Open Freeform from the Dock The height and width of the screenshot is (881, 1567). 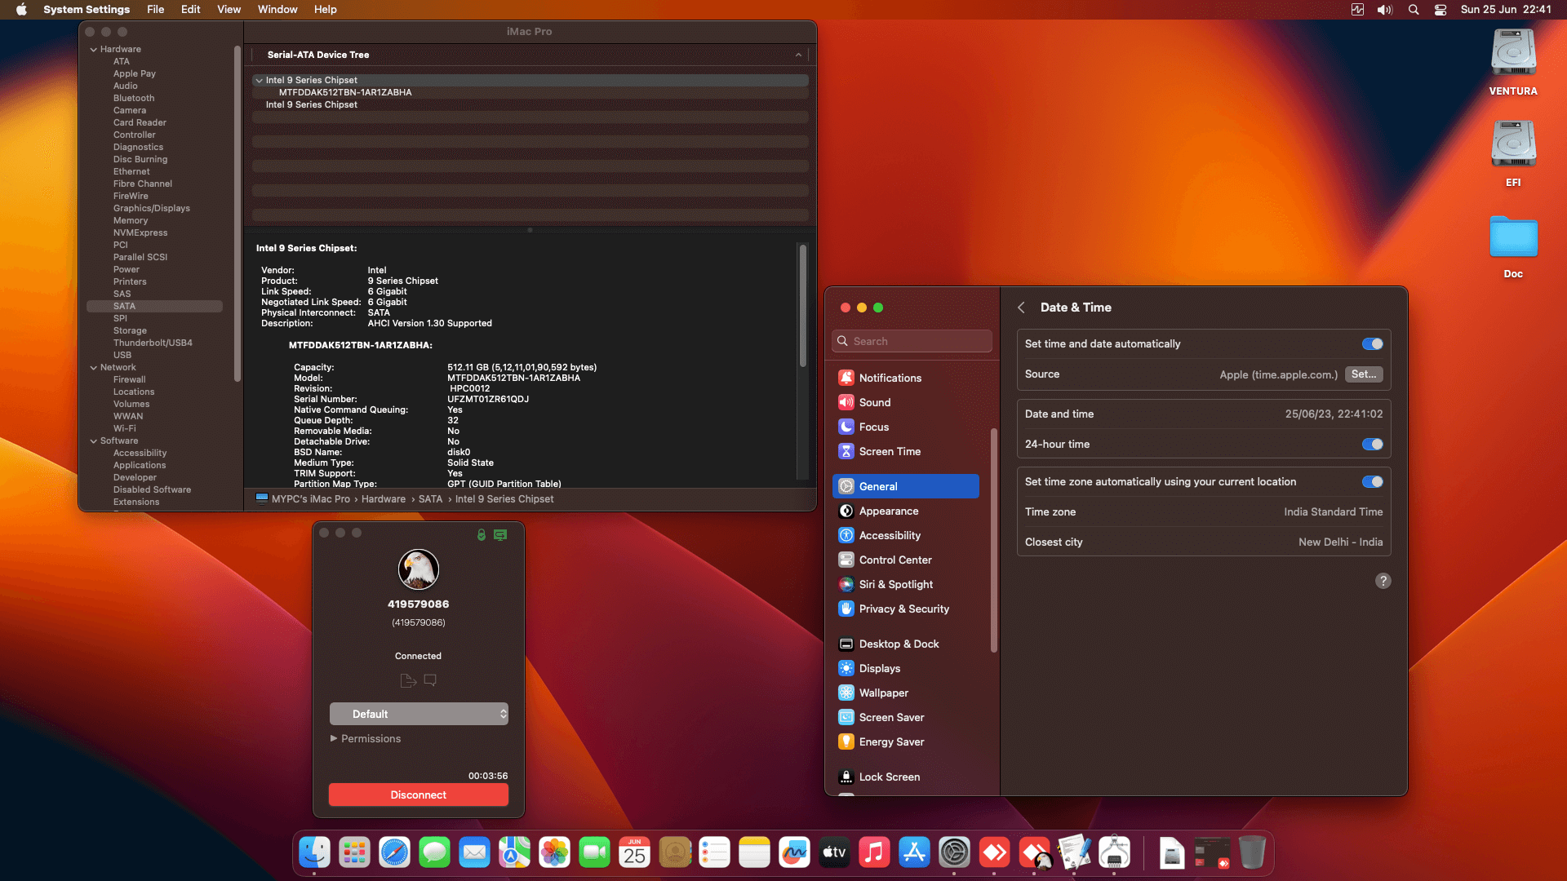[x=794, y=853]
